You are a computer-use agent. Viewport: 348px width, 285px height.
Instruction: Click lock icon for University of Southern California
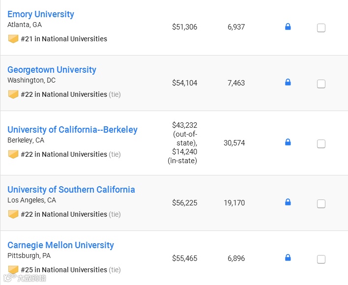pyautogui.click(x=288, y=202)
